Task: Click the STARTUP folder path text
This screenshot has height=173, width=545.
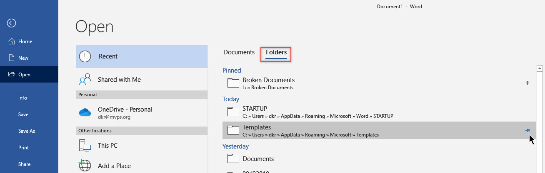Action: click(318, 116)
